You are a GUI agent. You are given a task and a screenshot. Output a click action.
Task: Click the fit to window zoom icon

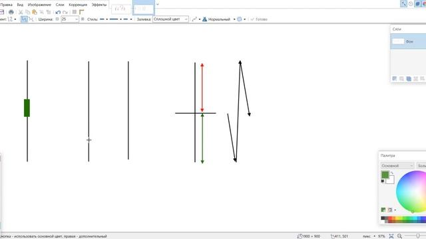click(391, 236)
